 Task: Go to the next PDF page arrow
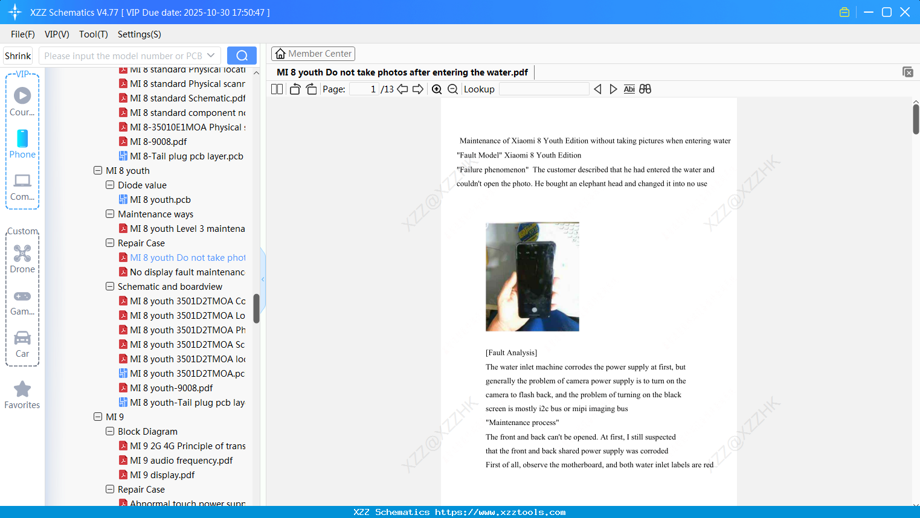coord(418,89)
